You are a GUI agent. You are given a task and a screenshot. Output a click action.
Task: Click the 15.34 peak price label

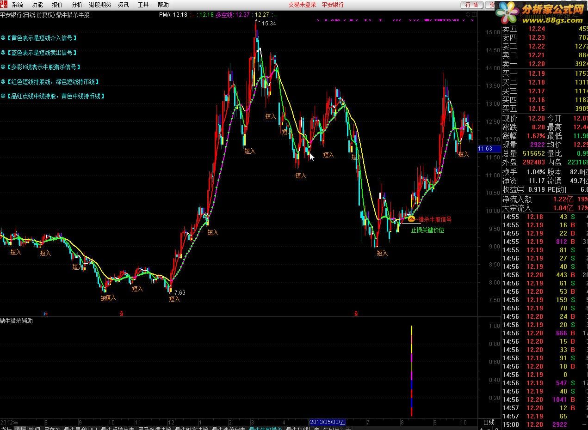click(x=269, y=24)
